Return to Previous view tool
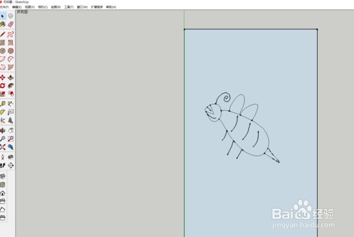The height and width of the screenshot is (237, 354). point(11,147)
